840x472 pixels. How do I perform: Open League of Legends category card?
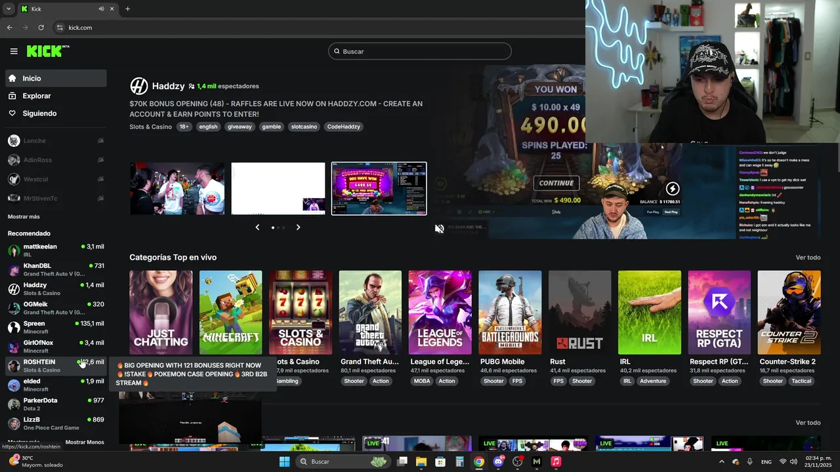440,313
